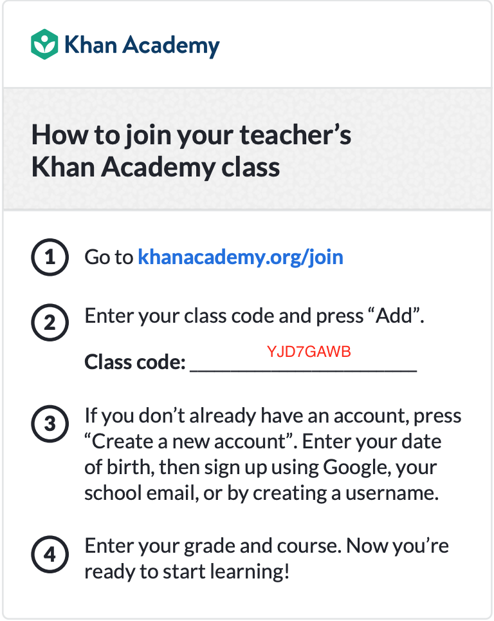Click the Khan Academy leaf logo icon
Viewport: 494px width, 621px height.
coord(44,44)
